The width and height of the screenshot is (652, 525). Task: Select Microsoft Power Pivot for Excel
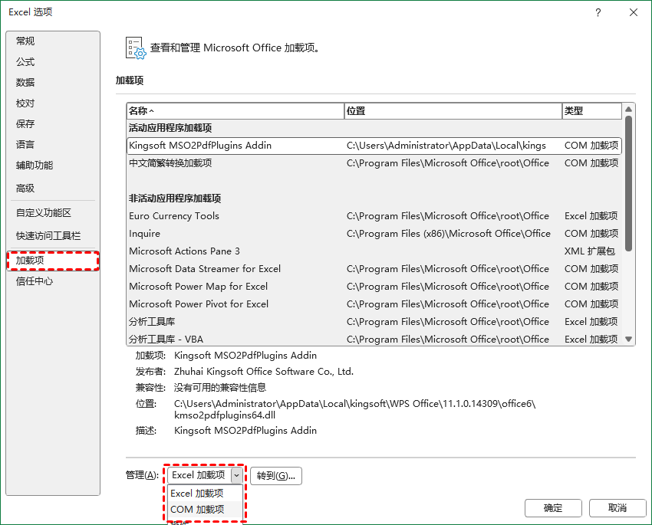click(x=374, y=304)
